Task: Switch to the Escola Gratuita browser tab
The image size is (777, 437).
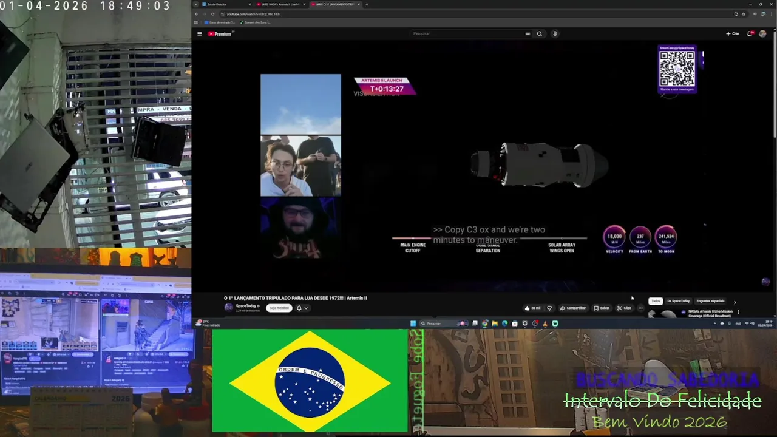Action: point(225,4)
